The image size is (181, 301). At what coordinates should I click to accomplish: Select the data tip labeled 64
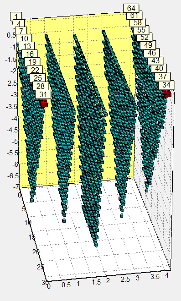(x=131, y=8)
